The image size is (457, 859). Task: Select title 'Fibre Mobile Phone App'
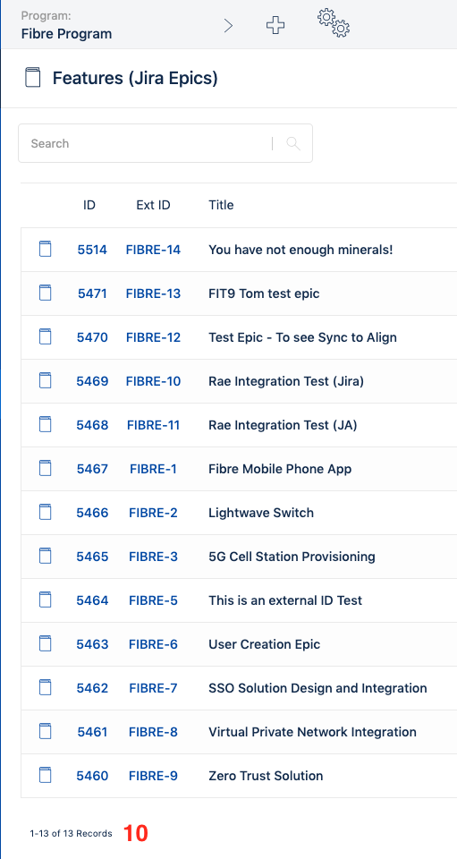[280, 469]
